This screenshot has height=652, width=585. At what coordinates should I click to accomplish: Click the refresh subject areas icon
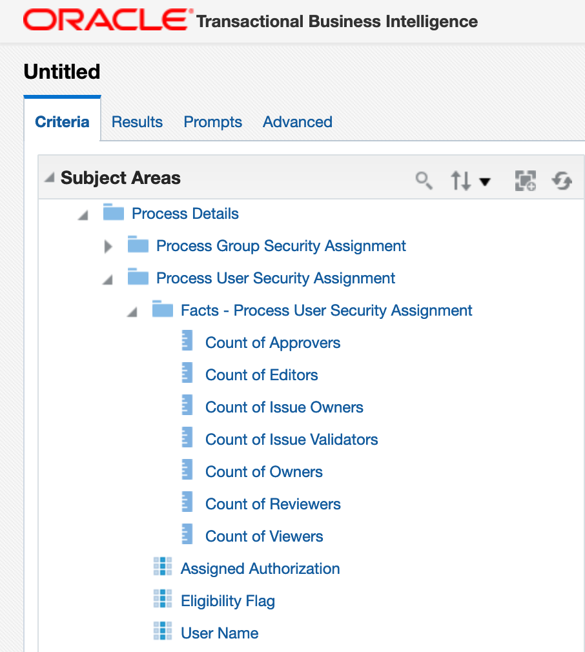(x=562, y=181)
